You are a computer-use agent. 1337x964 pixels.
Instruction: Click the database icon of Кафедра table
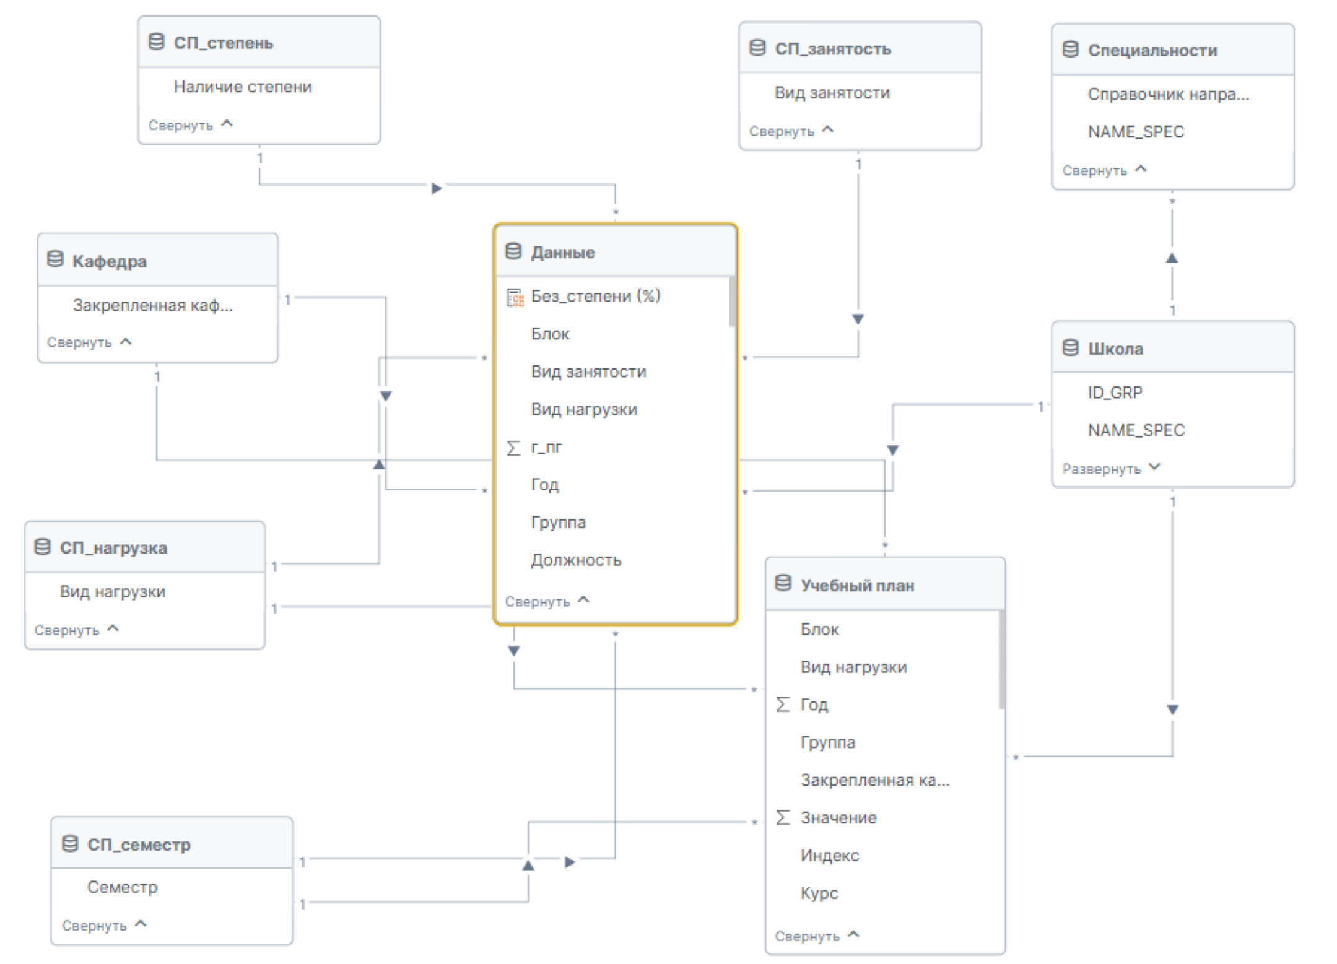(x=55, y=260)
